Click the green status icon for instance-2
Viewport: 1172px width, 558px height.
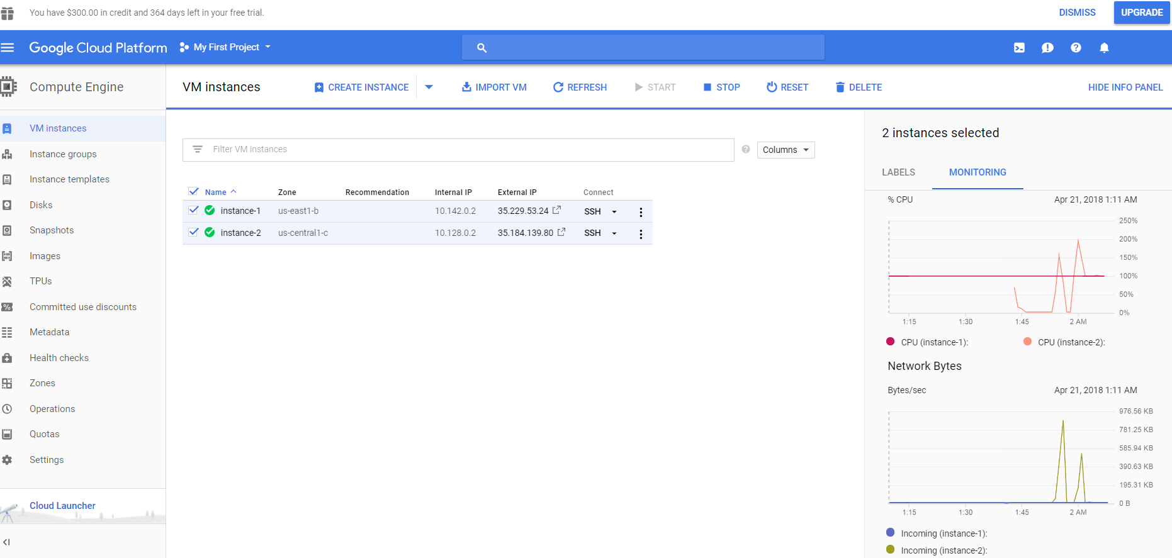tap(210, 233)
